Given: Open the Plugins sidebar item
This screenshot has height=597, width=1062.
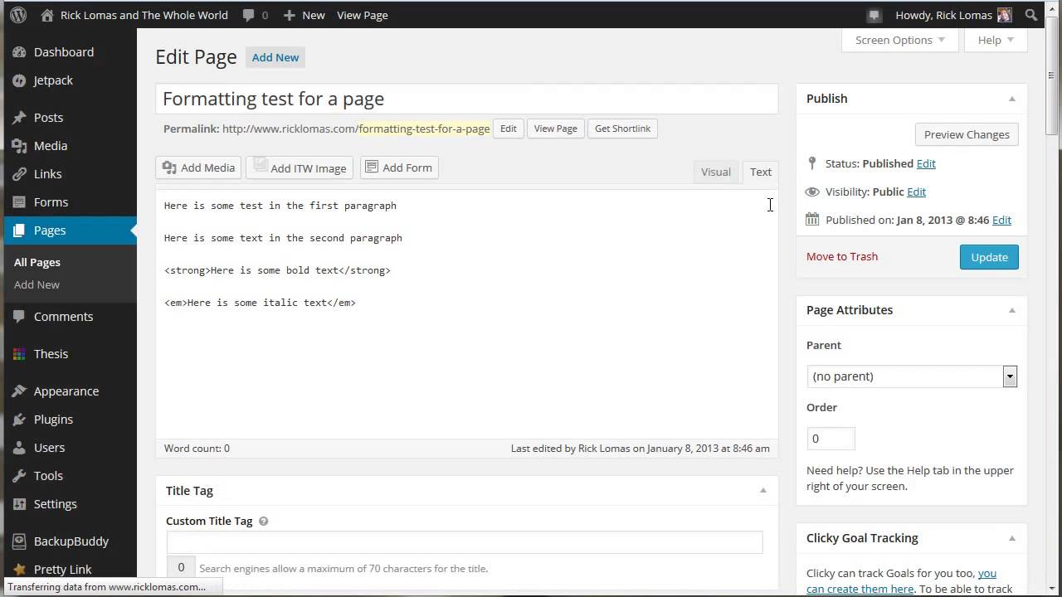Looking at the screenshot, I should point(53,420).
